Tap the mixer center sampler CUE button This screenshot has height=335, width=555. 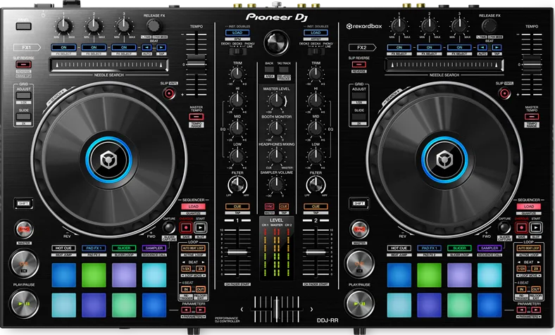(x=284, y=206)
